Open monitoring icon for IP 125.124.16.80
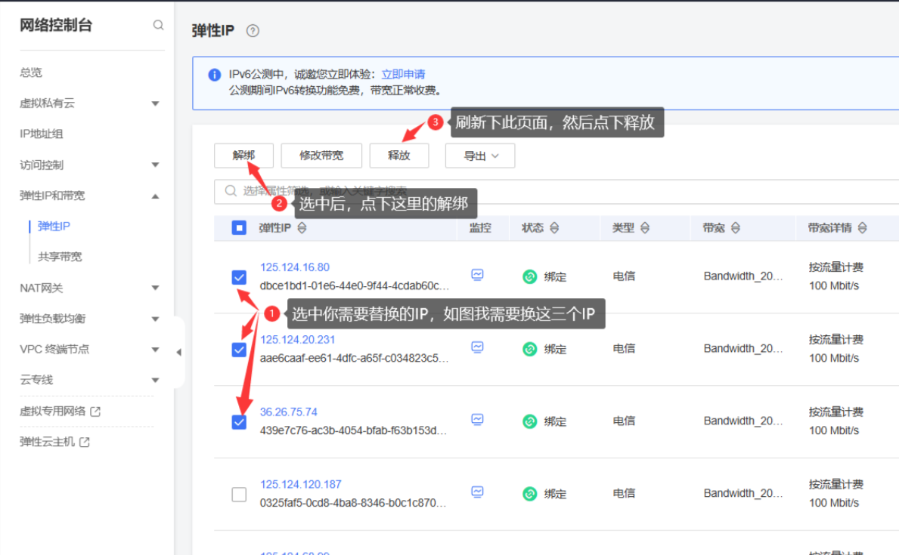The image size is (899, 555). pyautogui.click(x=477, y=275)
